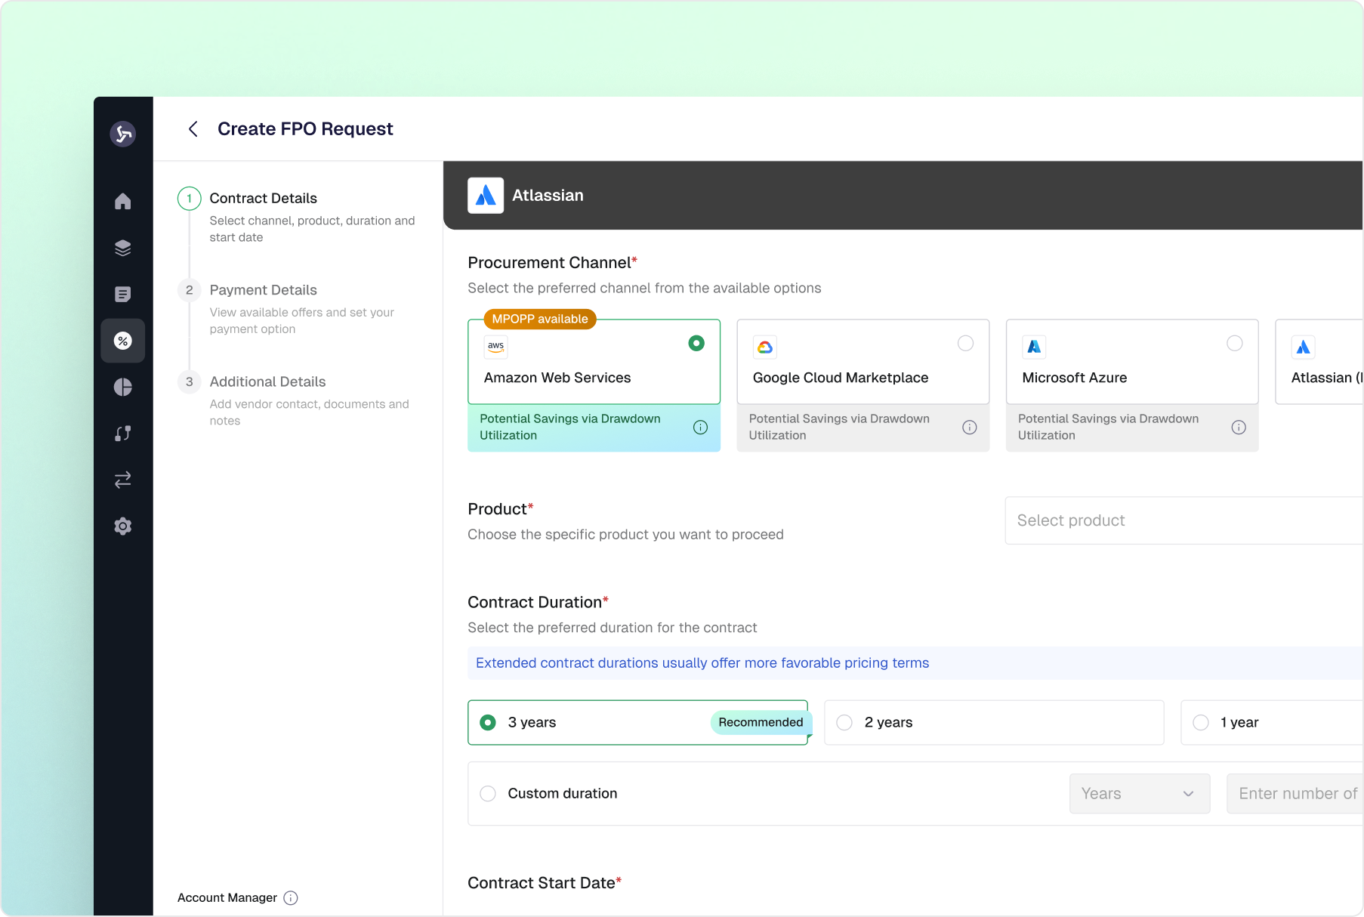
Task: Show info for Amazon Web Services drawdown savings
Action: point(701,428)
